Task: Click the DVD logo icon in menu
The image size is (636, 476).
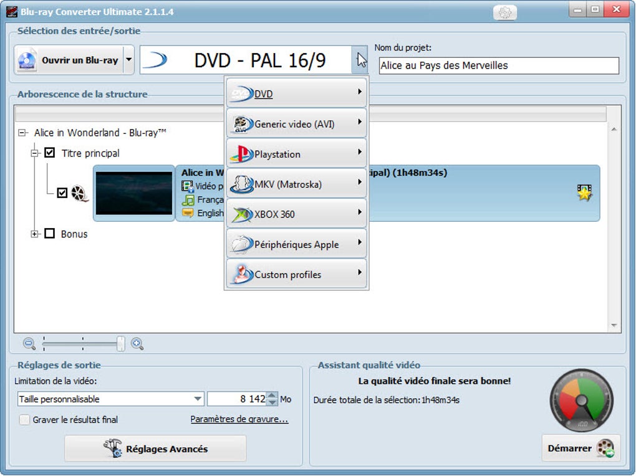Action: click(x=241, y=93)
